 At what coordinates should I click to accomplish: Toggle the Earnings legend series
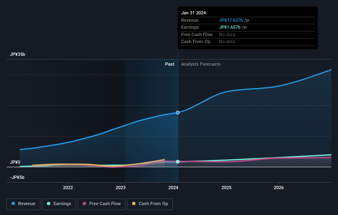[59, 204]
